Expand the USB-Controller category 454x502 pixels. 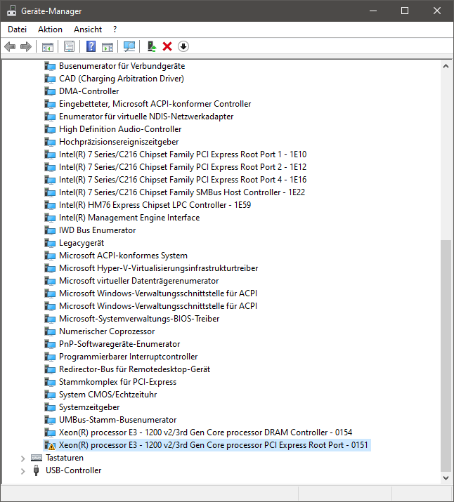coord(22,471)
